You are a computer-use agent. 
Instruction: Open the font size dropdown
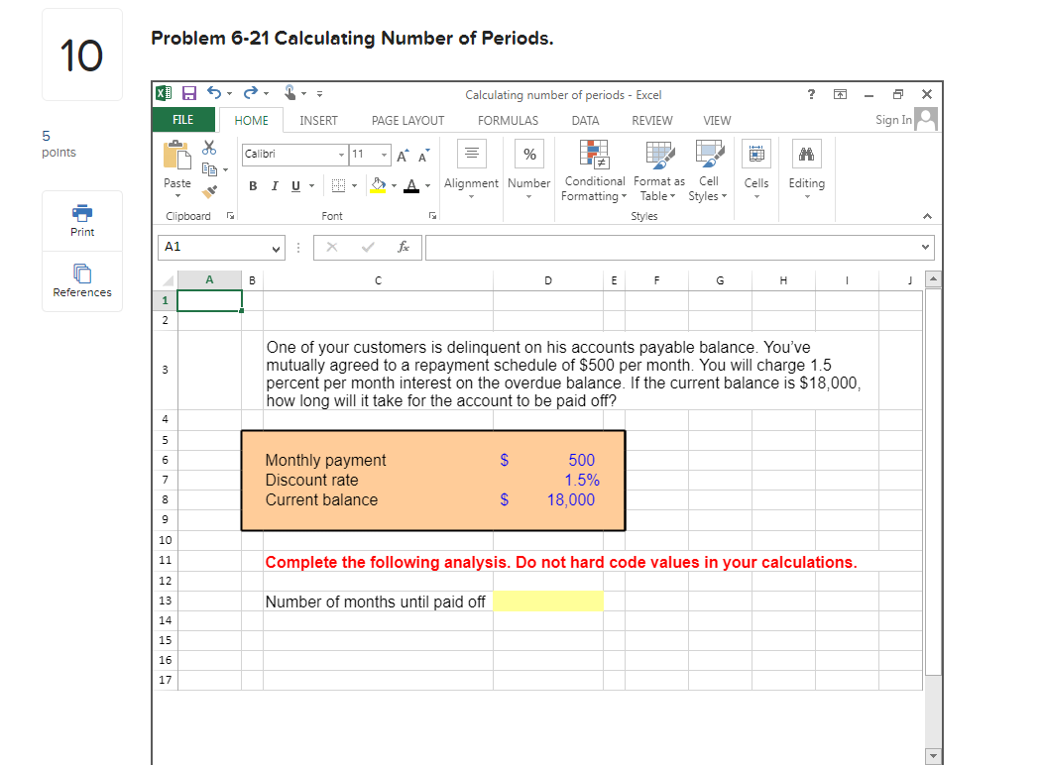[385, 155]
